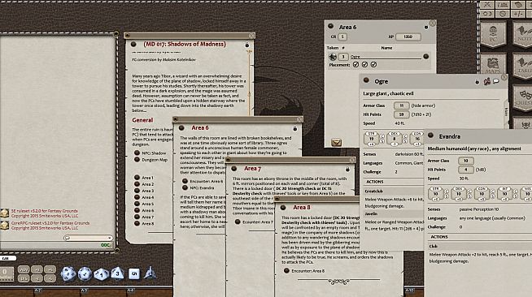The image size is (532, 297).
Task: Toggle the lock icon in Area 7 window
Action: (x=347, y=169)
